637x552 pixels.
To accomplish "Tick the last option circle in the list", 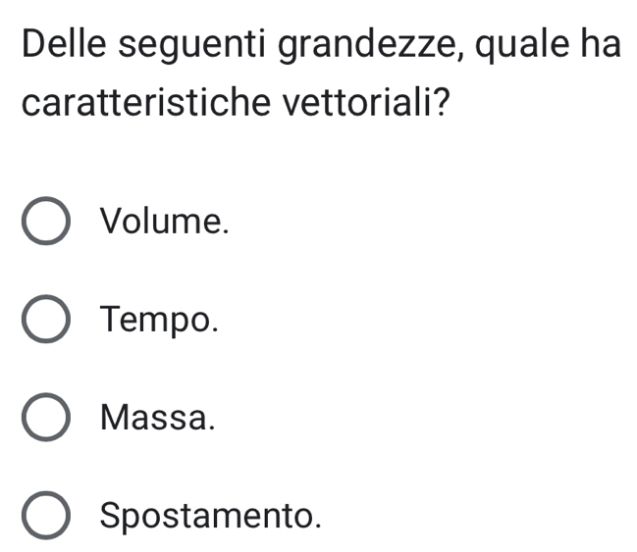I will point(45,515).
